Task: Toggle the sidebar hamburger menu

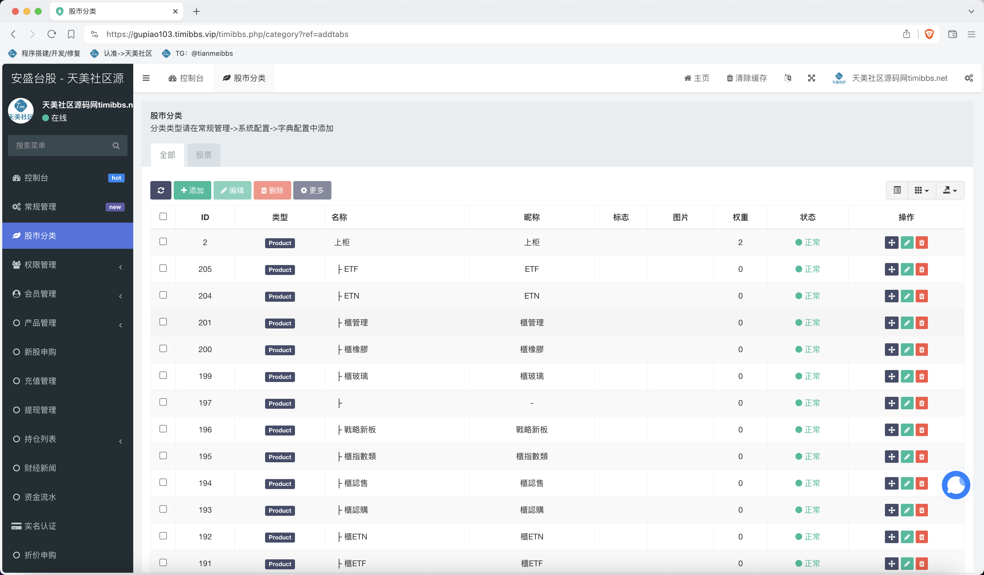Action: pos(146,78)
